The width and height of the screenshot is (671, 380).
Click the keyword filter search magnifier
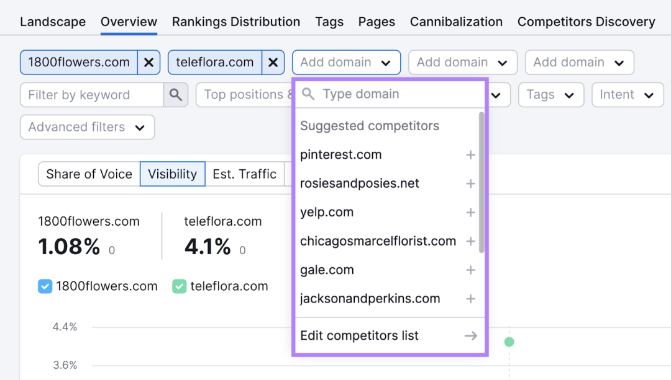175,95
